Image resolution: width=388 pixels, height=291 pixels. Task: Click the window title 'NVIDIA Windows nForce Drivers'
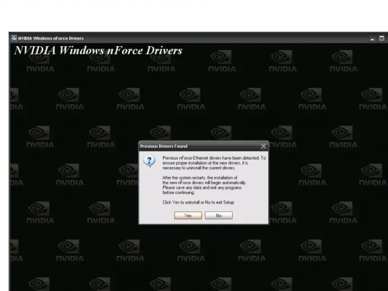tap(51, 38)
